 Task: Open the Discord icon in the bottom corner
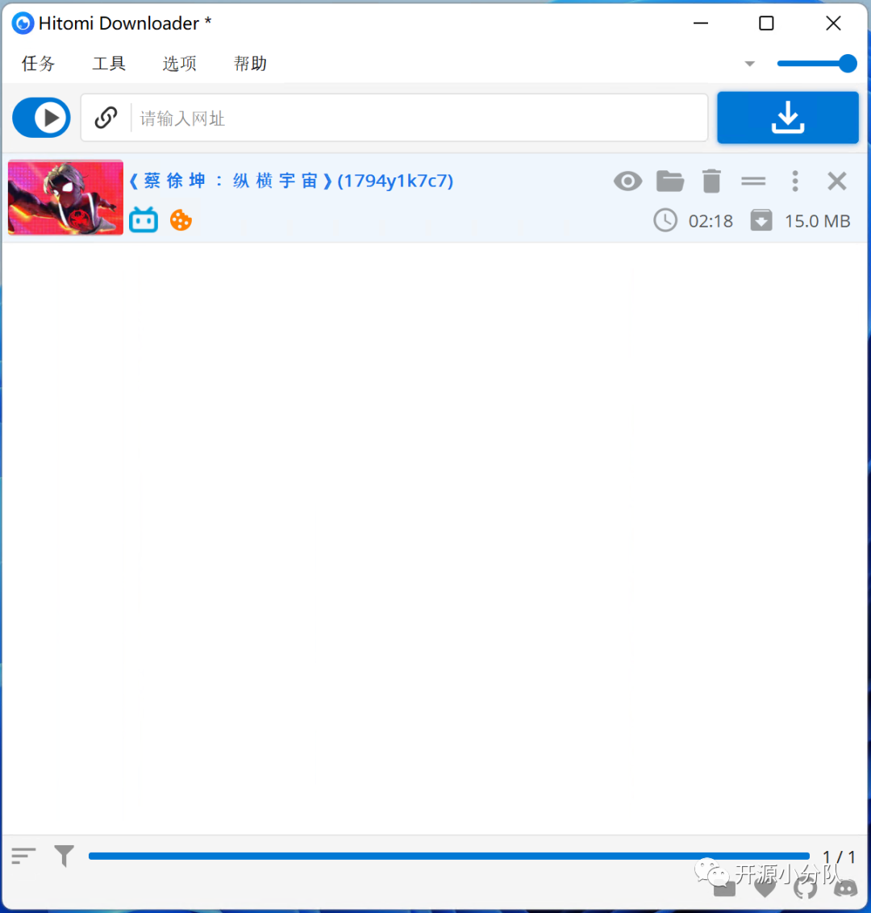[x=845, y=889]
